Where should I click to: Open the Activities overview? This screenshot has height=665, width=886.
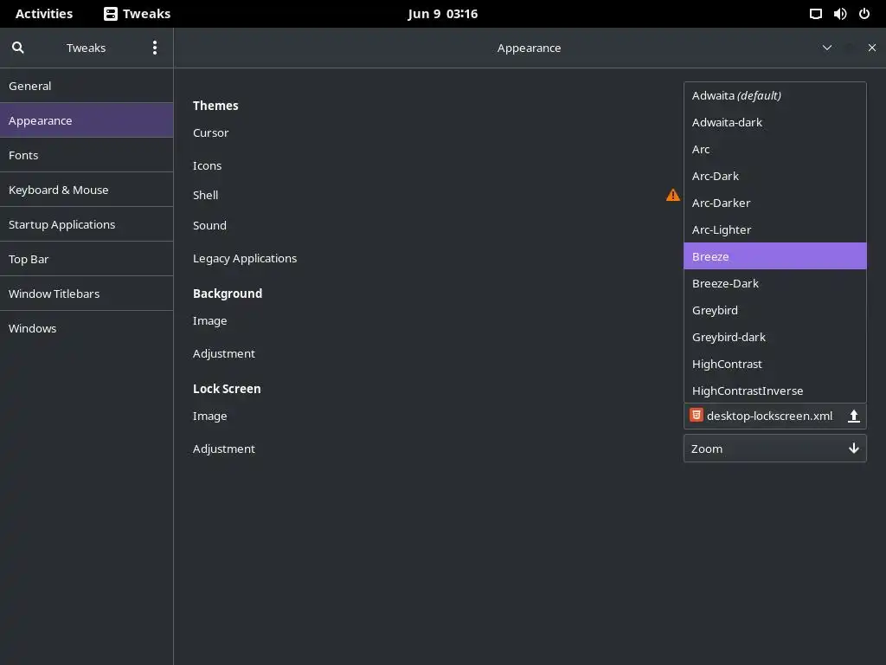44,14
